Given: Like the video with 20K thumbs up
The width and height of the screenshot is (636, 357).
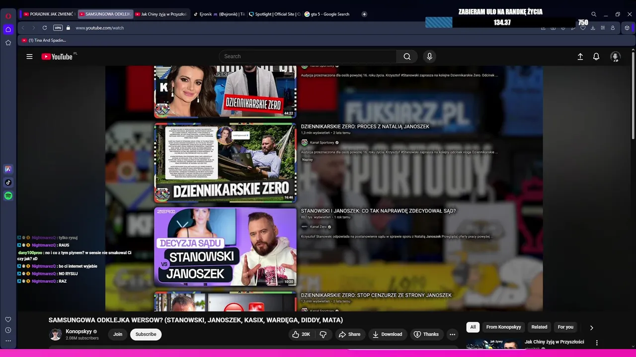Looking at the screenshot, I should point(301,334).
